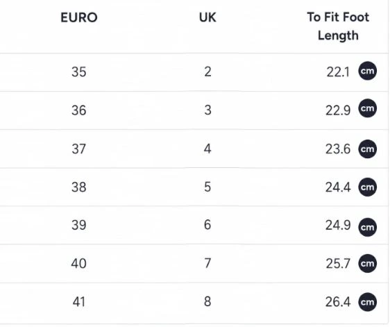The width and height of the screenshot is (390, 327).
Task: Select EURO size 40 cell
Action: (79, 264)
